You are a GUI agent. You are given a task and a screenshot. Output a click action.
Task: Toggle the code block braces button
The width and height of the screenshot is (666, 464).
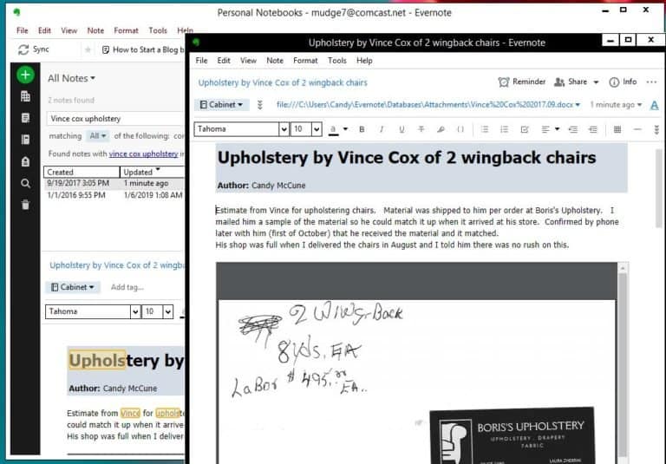[460, 129]
